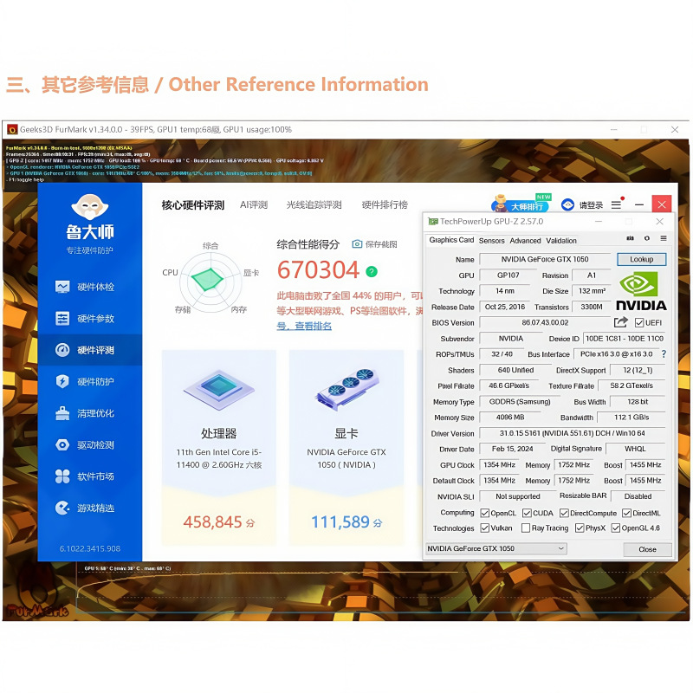Click green question mark beside score 670304
The height and width of the screenshot is (693, 693).
[x=372, y=271]
